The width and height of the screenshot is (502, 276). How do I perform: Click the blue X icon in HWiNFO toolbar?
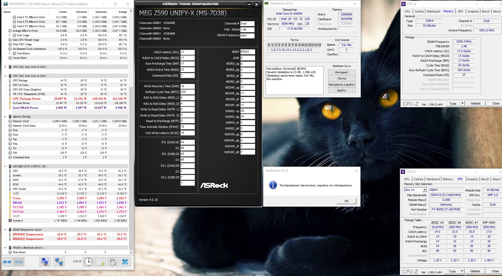click(125, 262)
